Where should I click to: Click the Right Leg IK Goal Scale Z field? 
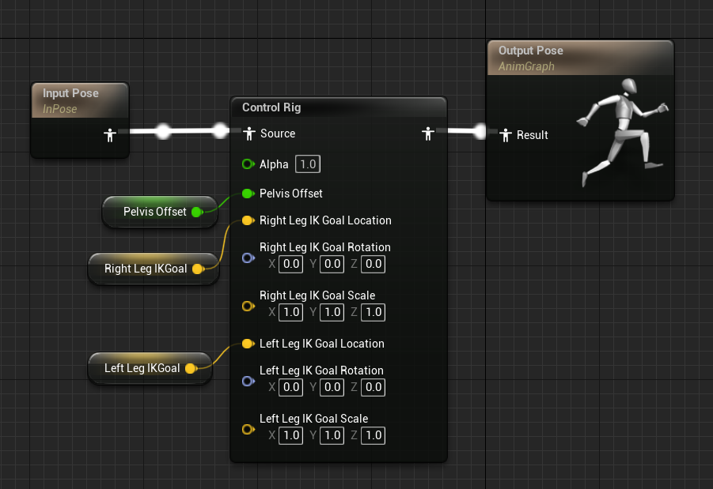pyautogui.click(x=374, y=312)
